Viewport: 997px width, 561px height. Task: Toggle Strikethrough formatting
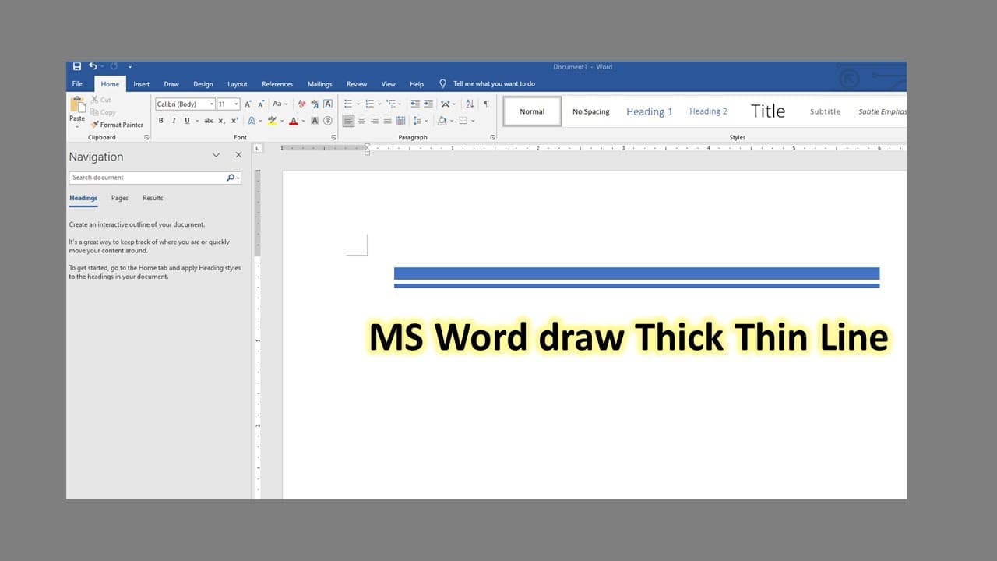point(209,121)
